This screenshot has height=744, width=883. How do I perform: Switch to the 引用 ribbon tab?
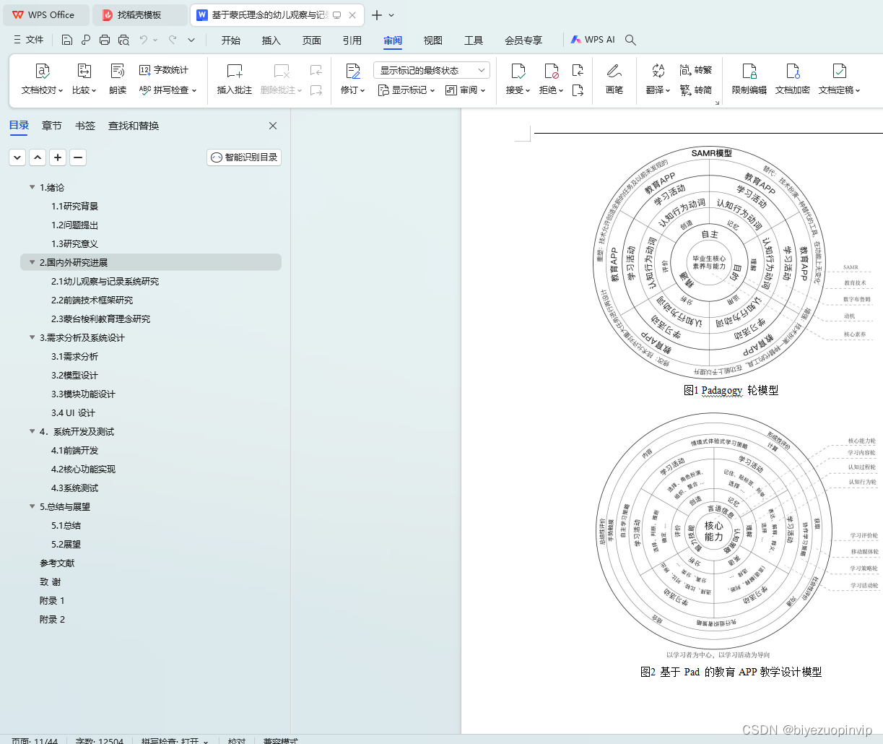pos(352,40)
